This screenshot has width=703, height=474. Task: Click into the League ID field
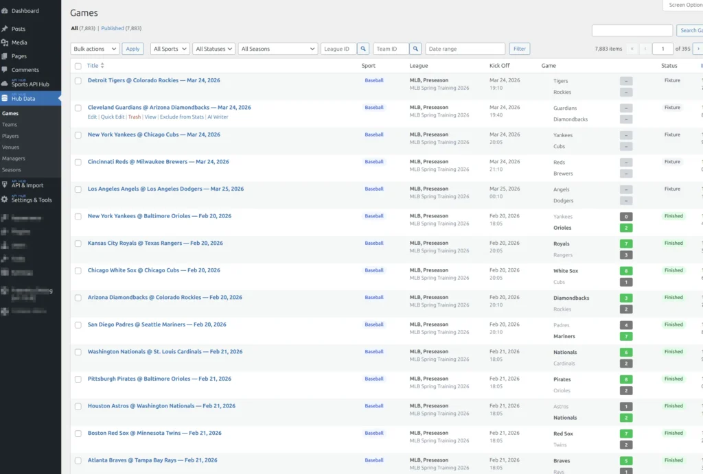[338, 49]
